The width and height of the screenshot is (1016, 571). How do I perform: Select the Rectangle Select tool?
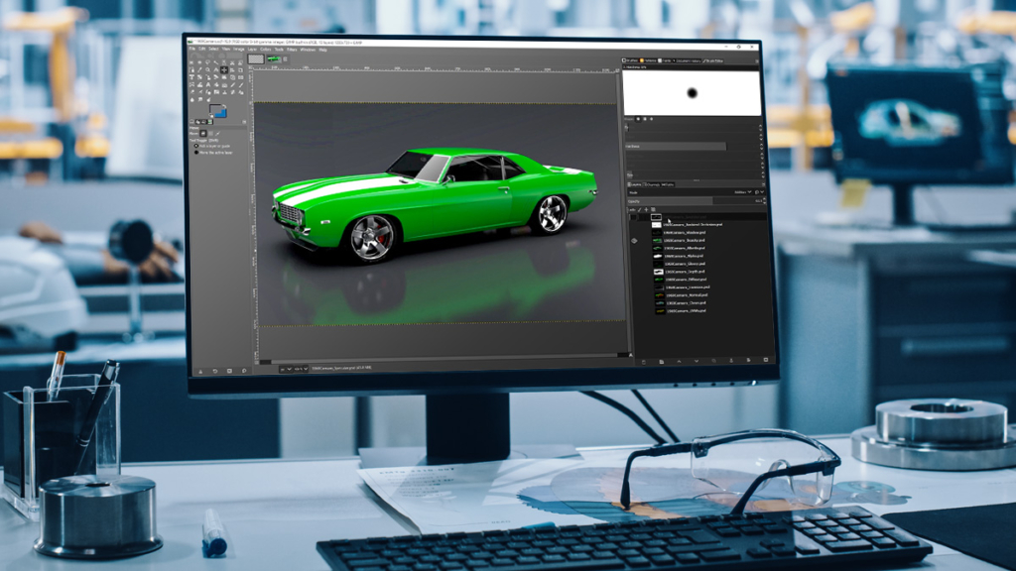[191, 62]
